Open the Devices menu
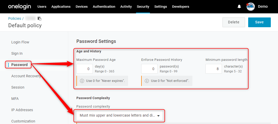278x124 pixels. click(82, 7)
